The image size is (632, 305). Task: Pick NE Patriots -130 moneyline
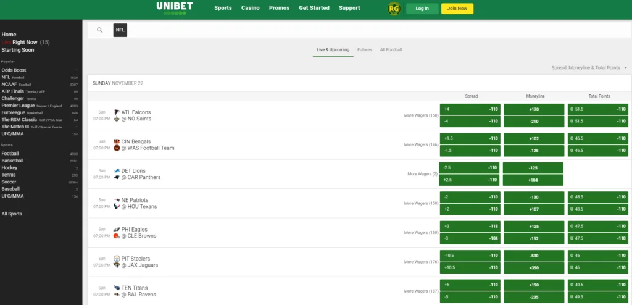click(534, 198)
